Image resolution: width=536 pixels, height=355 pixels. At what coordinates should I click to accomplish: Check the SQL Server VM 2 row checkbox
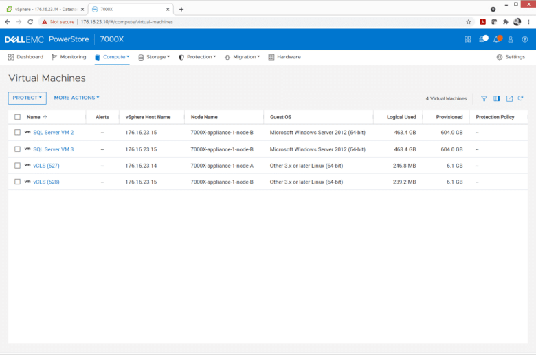(17, 132)
